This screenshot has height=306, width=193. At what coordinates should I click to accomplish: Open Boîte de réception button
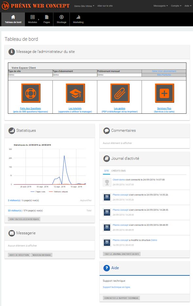click(x=19, y=255)
